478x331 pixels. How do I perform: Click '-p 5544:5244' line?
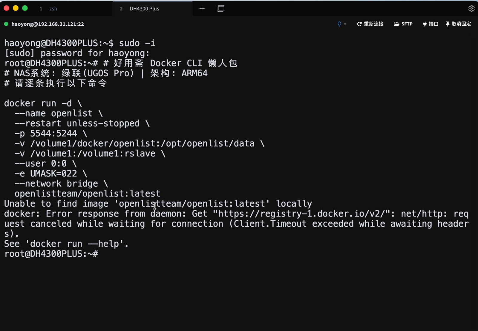pyautogui.click(x=51, y=133)
